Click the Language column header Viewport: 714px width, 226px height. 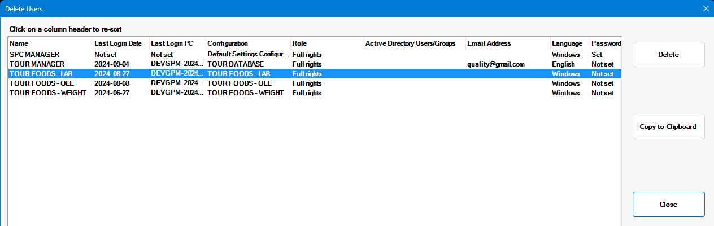click(x=569, y=43)
